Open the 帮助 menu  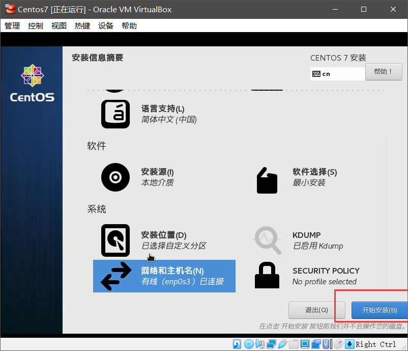pos(129,26)
